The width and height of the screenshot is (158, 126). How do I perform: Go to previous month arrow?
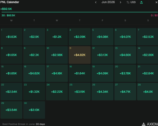tap(96, 2)
